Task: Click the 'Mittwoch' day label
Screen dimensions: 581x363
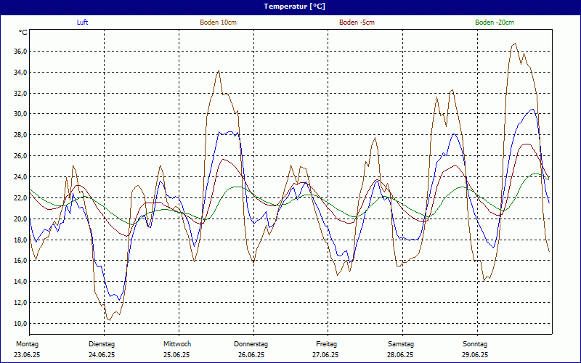Action: (x=177, y=344)
